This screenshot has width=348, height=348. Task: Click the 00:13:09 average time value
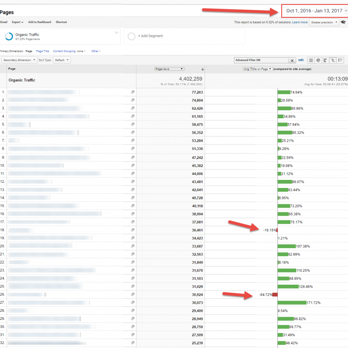pyautogui.click(x=338, y=79)
